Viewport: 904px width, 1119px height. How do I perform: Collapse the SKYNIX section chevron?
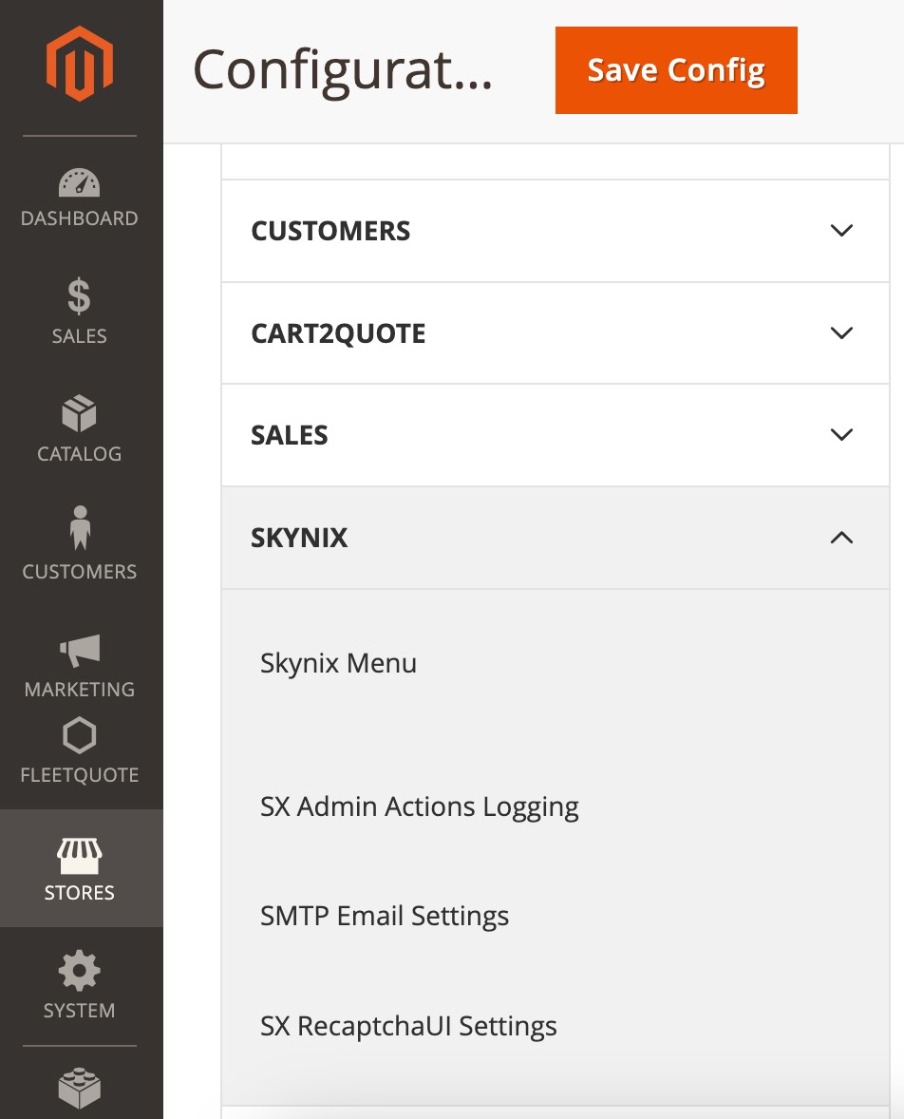pos(842,538)
